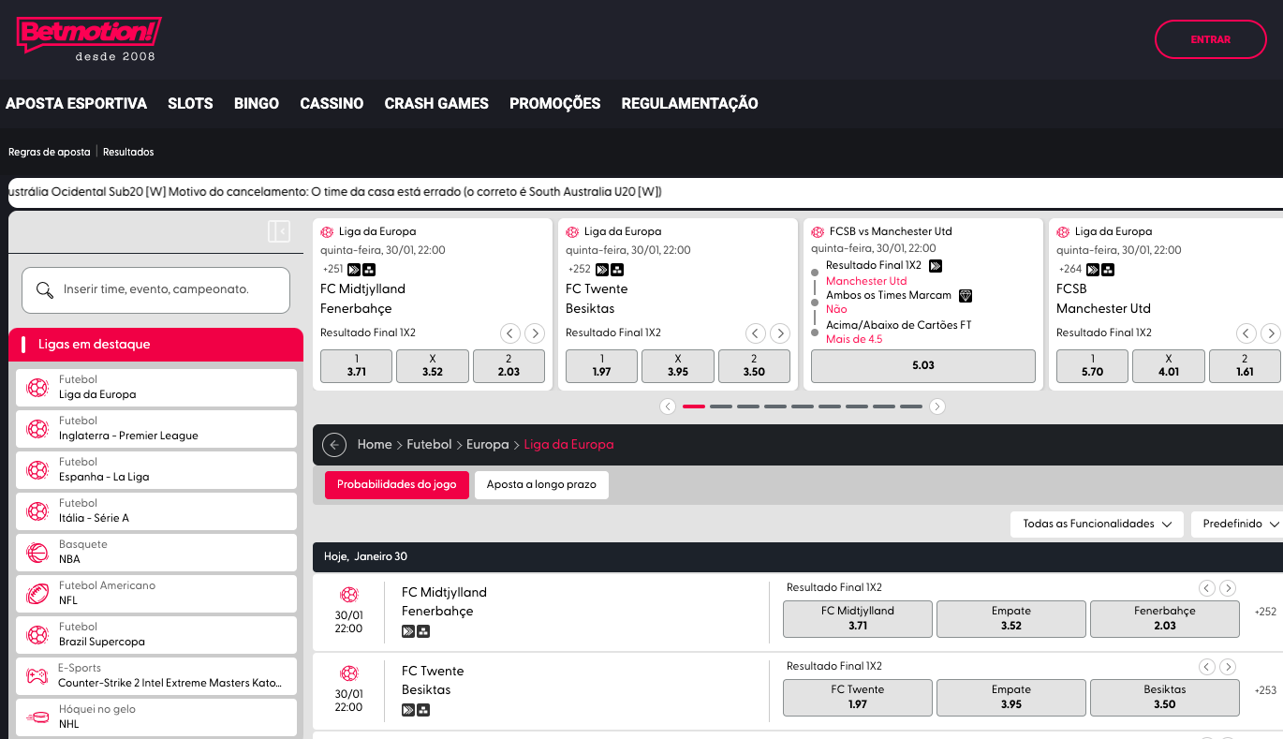Viewport: 1283px width, 739px height.
Task: Open CRASH GAMES menu item
Action: (436, 104)
